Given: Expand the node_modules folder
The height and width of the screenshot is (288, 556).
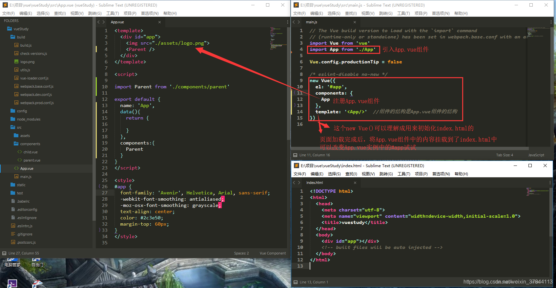Looking at the screenshot, I should pos(29,119).
